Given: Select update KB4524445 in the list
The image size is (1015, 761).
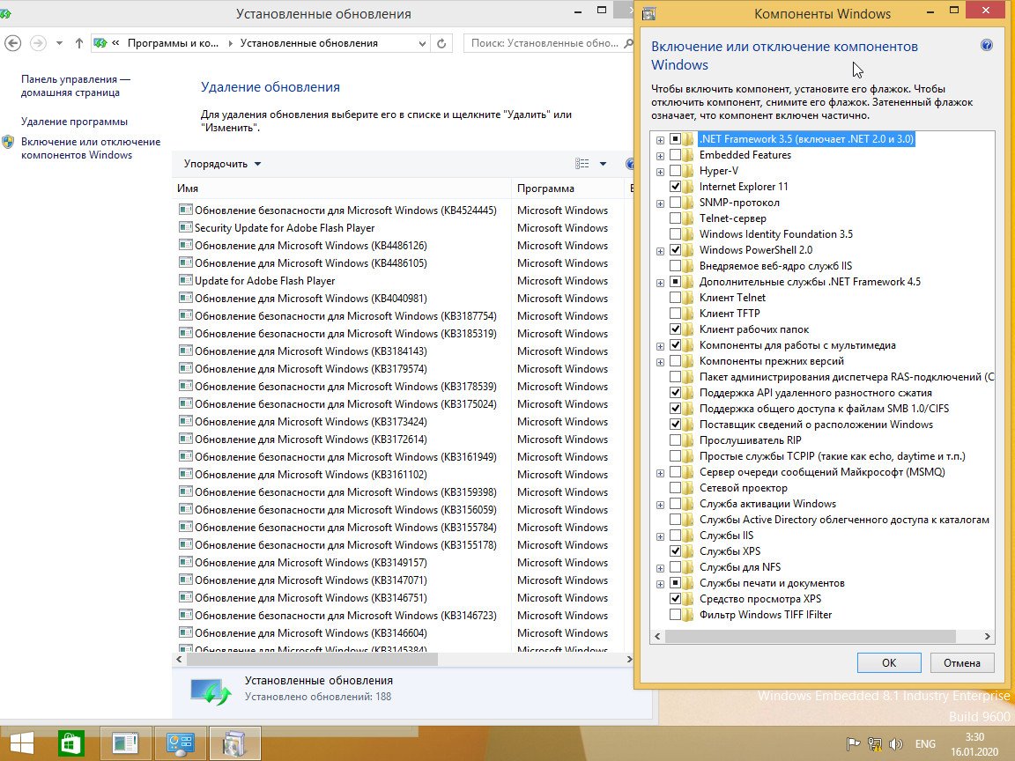Looking at the screenshot, I should (x=345, y=211).
